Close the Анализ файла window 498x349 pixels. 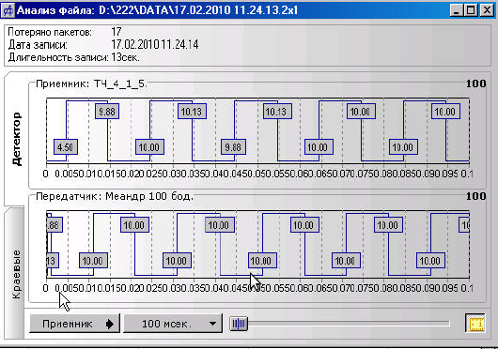(486, 10)
